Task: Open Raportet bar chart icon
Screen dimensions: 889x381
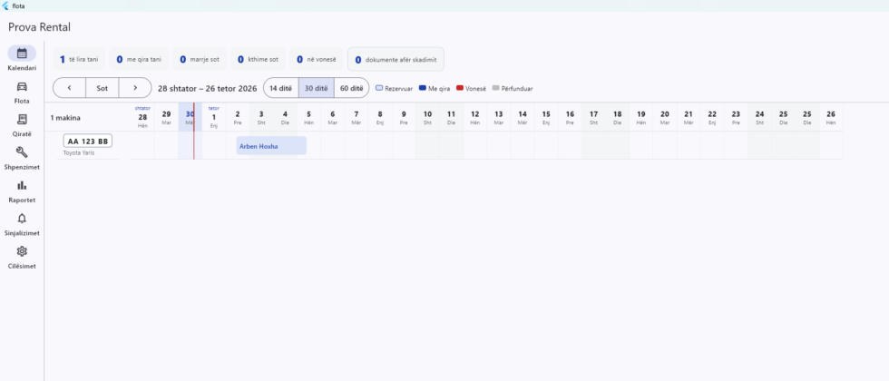Action: [22, 185]
